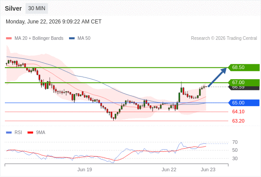The height and width of the screenshot is (177, 261).
Task: Click the Research © 2026 Trading Central credit
Action: (x=224, y=38)
